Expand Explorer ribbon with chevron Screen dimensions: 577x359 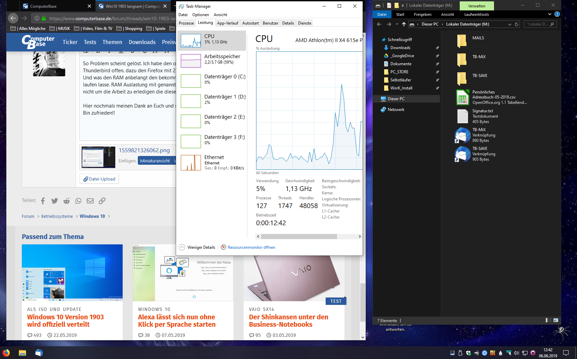pyautogui.click(x=550, y=14)
